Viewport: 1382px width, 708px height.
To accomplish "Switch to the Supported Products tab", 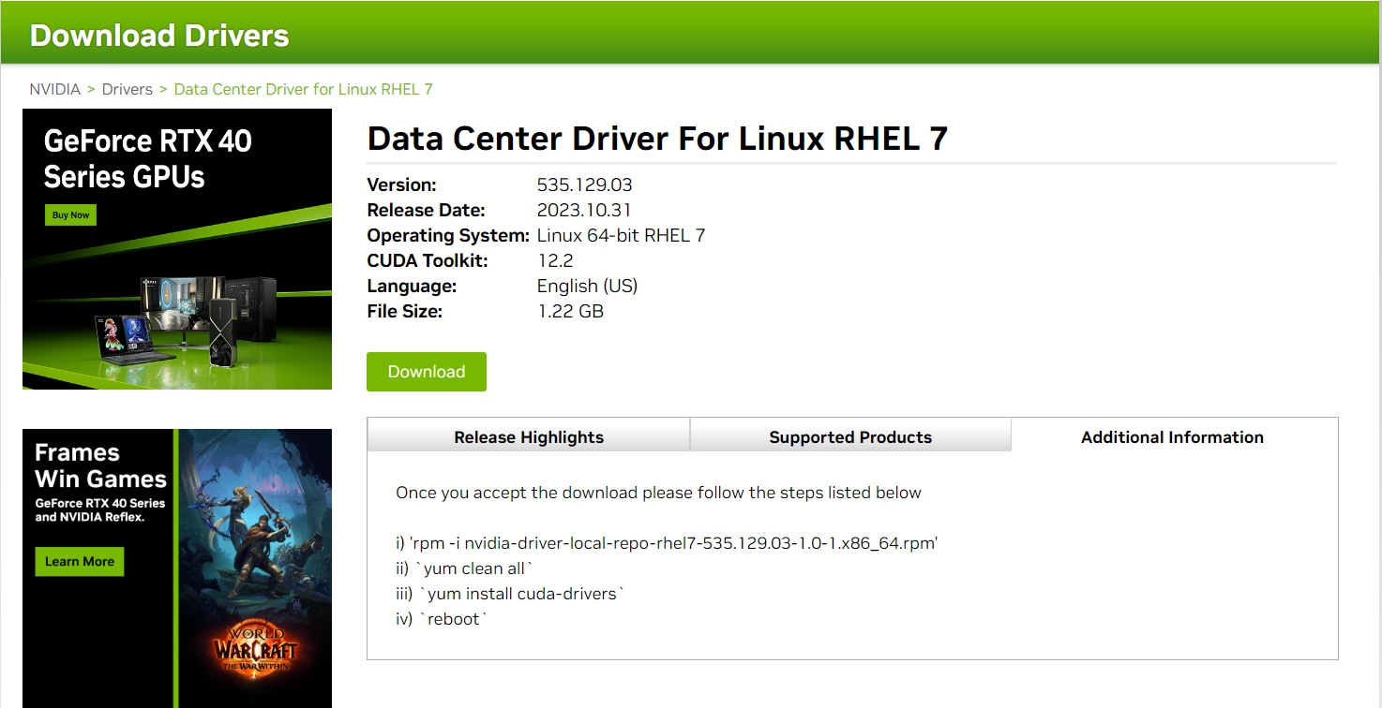I will [849, 436].
